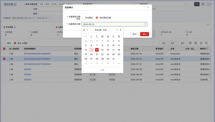This screenshot has width=215, height=122.
Task: Pick day 15 in the calendar
Action: click(102, 50)
